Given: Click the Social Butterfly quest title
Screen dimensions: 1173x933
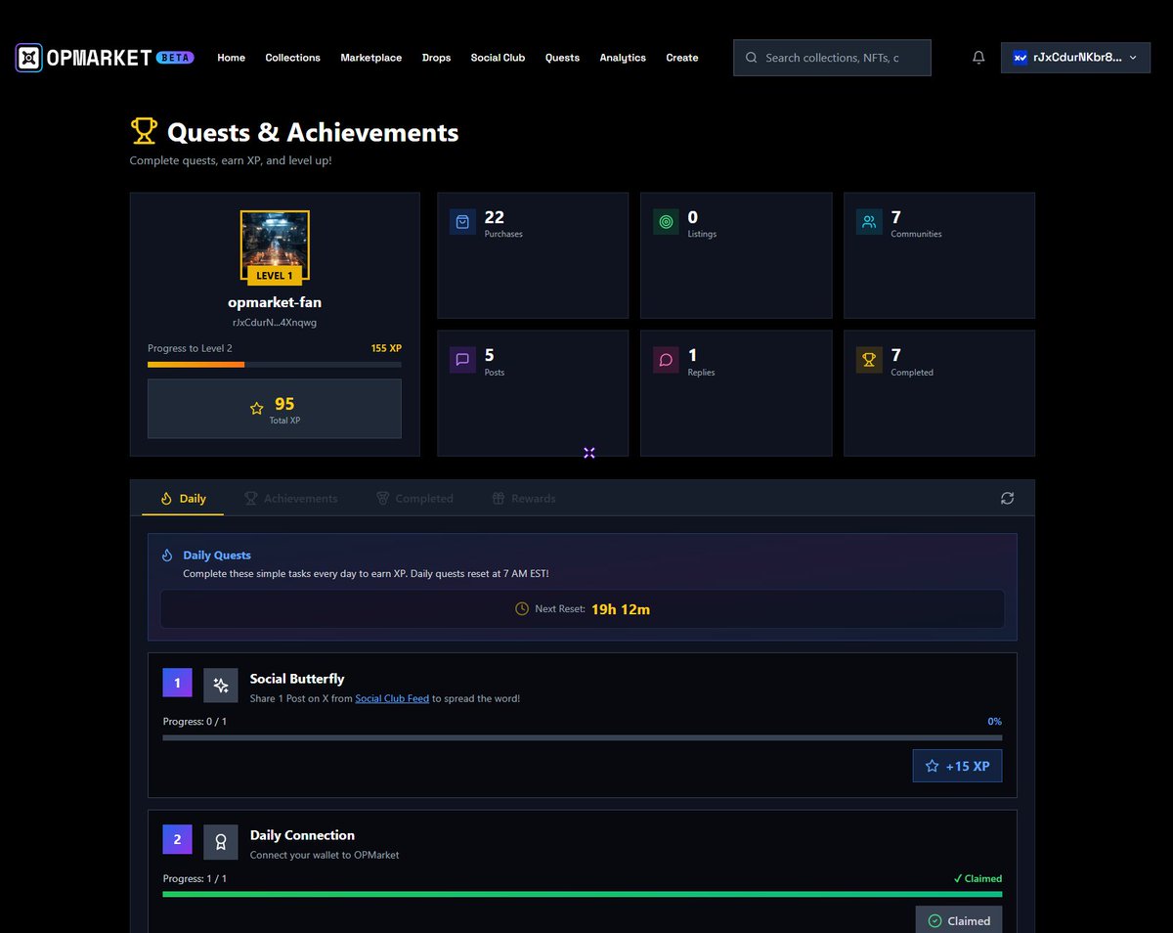Looking at the screenshot, I should pos(297,679).
